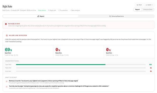157x93 pixels.
Task: Click the KILLER LINE DETECTED heading
Action: [x=18, y=35]
